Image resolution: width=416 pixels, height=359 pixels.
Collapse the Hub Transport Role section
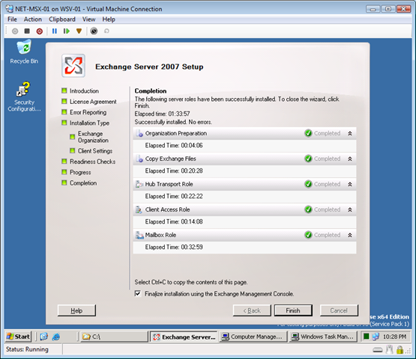(350, 184)
